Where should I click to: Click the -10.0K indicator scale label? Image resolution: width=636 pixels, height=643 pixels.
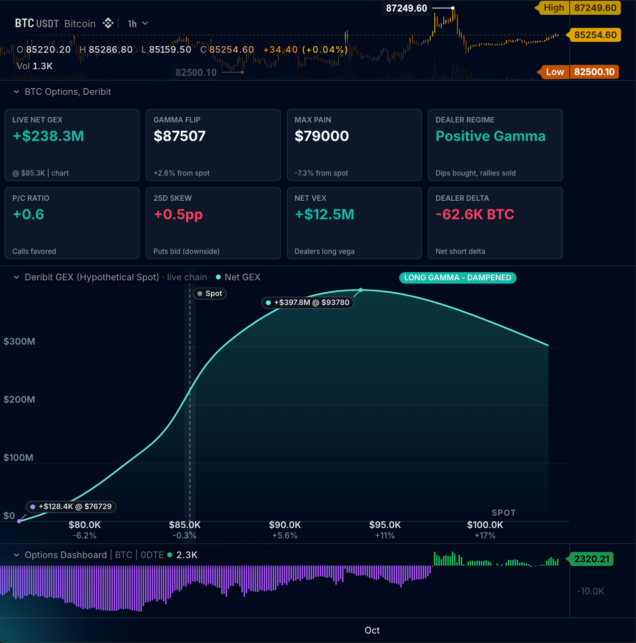click(x=590, y=591)
